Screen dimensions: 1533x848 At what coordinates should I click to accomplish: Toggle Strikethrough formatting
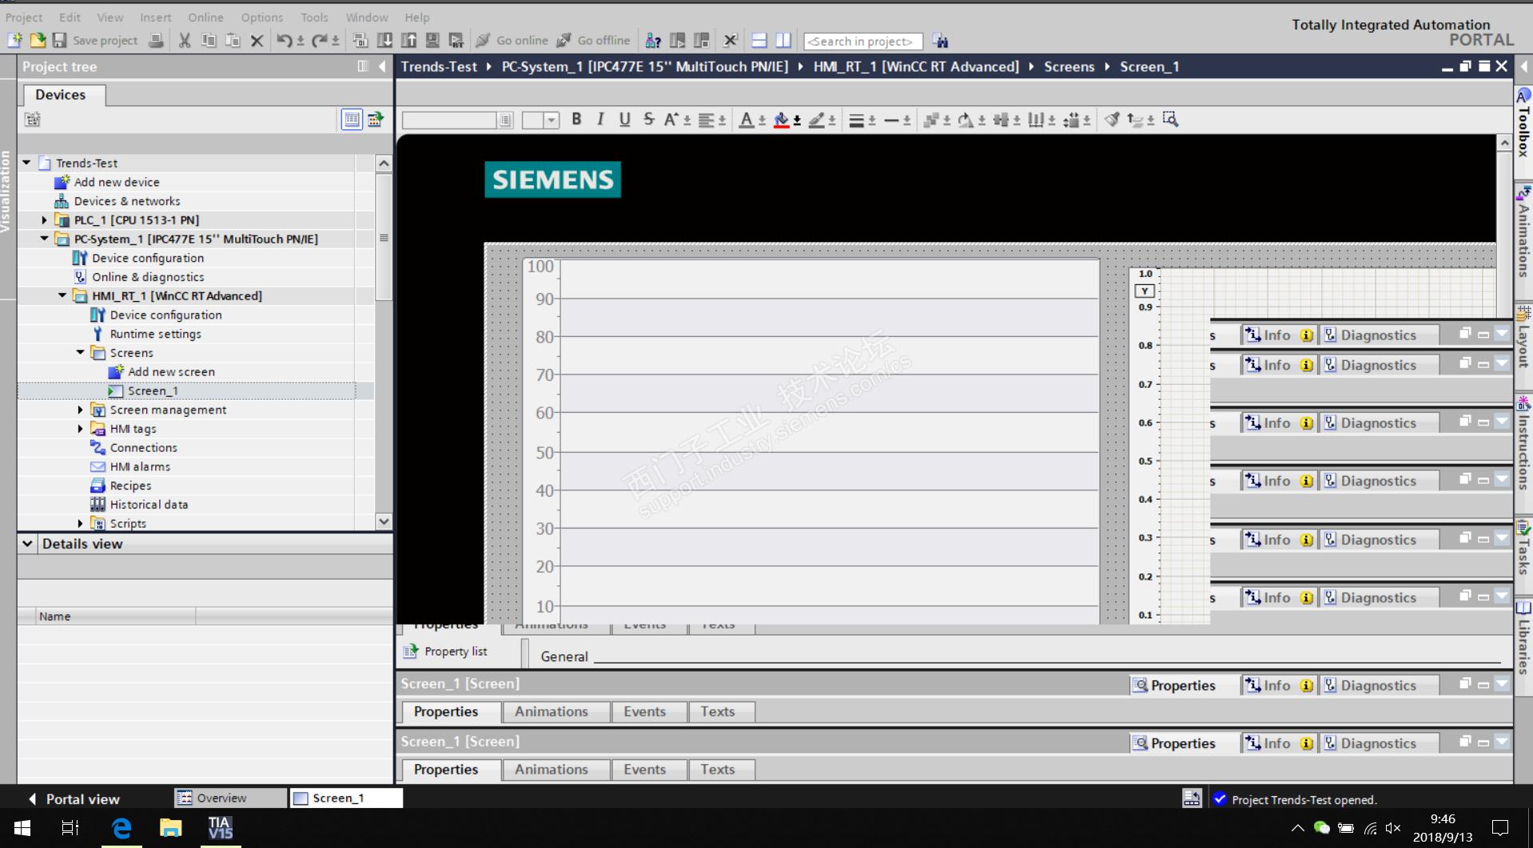click(x=648, y=120)
